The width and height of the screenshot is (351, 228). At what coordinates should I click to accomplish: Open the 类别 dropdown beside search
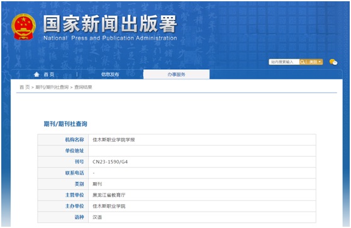(x=315, y=62)
